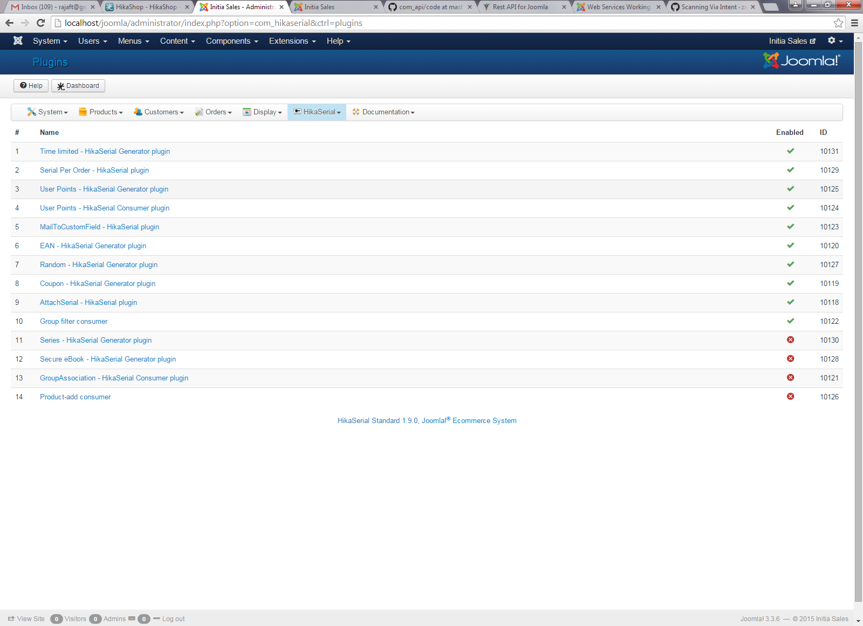Switch to the Web Services Working tab
This screenshot has width=863, height=626.
point(619,7)
